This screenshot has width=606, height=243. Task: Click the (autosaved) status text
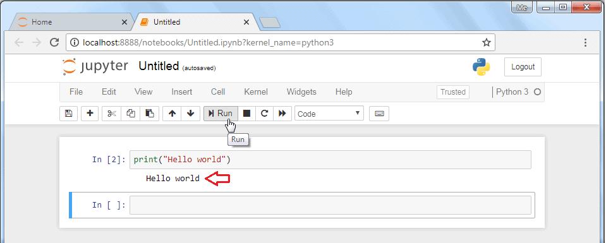pyautogui.click(x=199, y=68)
